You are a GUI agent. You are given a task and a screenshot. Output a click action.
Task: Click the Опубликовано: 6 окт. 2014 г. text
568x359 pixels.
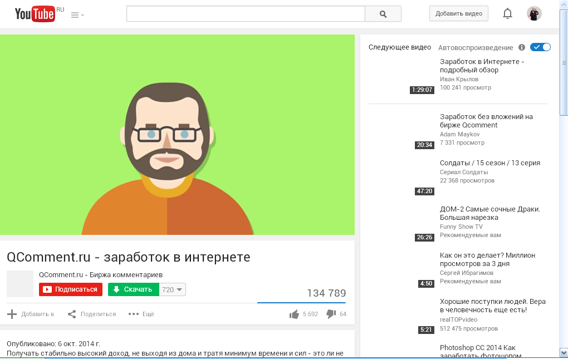pyautogui.click(x=53, y=344)
